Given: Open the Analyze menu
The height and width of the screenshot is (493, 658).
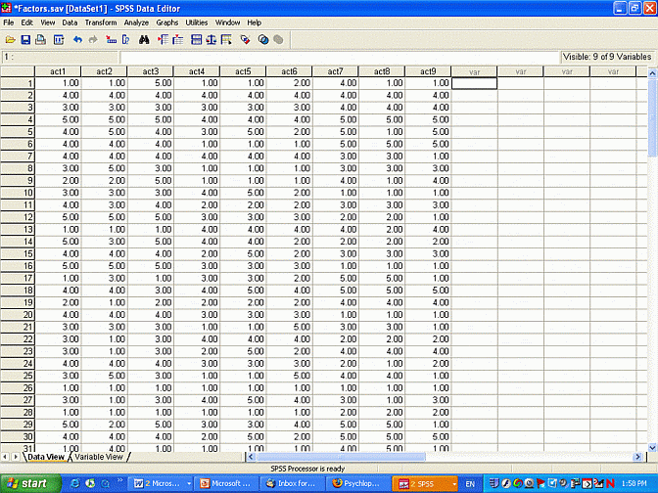Looking at the screenshot, I should coord(136,22).
